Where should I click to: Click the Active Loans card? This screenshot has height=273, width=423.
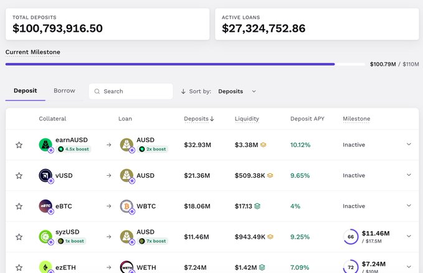[317, 24]
